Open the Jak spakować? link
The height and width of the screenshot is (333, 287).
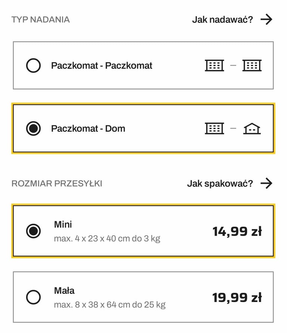pos(220,183)
